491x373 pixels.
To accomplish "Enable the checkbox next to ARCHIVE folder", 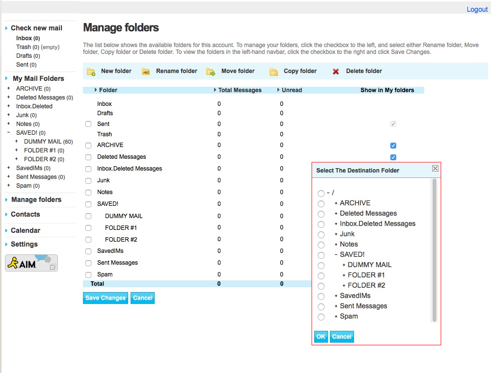I will [88, 145].
